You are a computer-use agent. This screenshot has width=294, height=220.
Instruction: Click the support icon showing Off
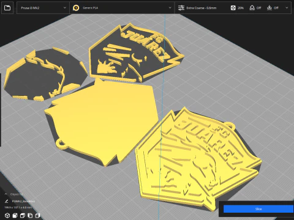(252, 8)
